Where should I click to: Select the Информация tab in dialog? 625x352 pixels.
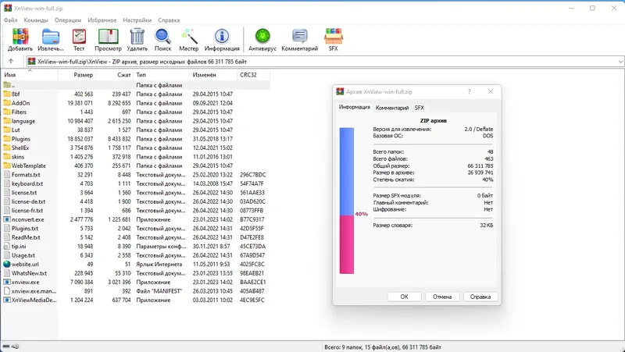coord(355,107)
